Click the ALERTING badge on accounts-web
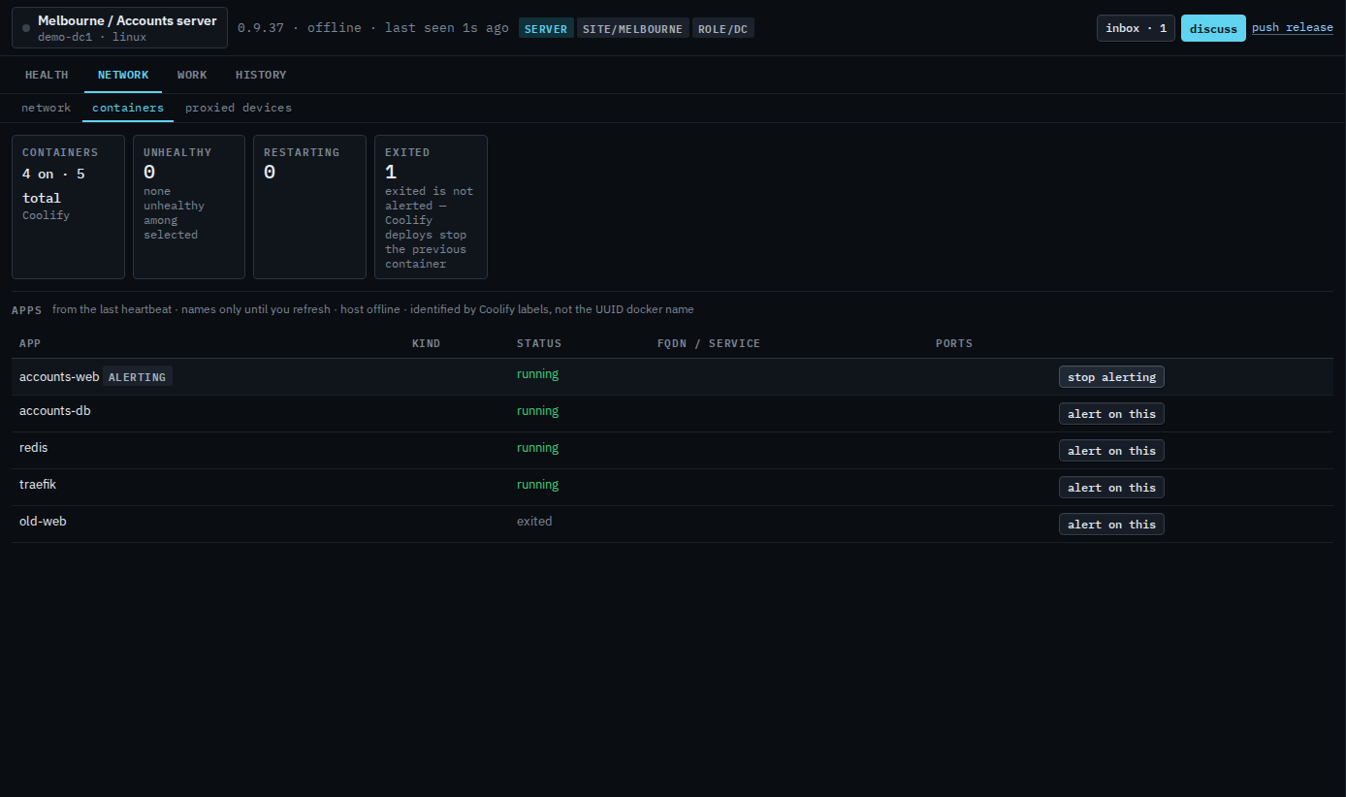The width and height of the screenshot is (1346, 797). [137, 376]
